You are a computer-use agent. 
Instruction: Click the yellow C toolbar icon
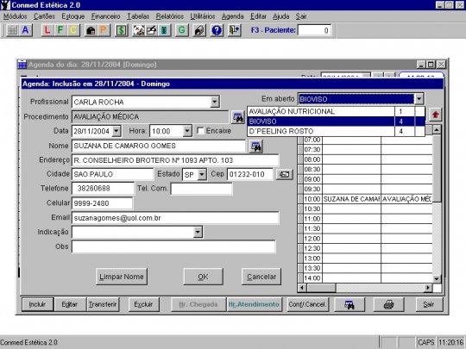pyautogui.click(x=73, y=30)
